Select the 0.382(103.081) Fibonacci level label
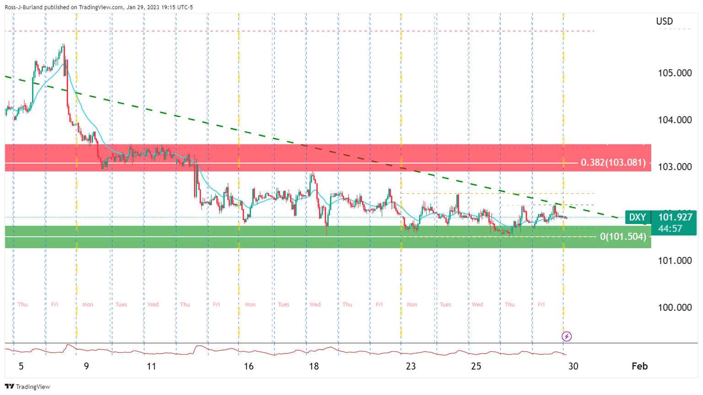703x395 pixels. (x=613, y=162)
